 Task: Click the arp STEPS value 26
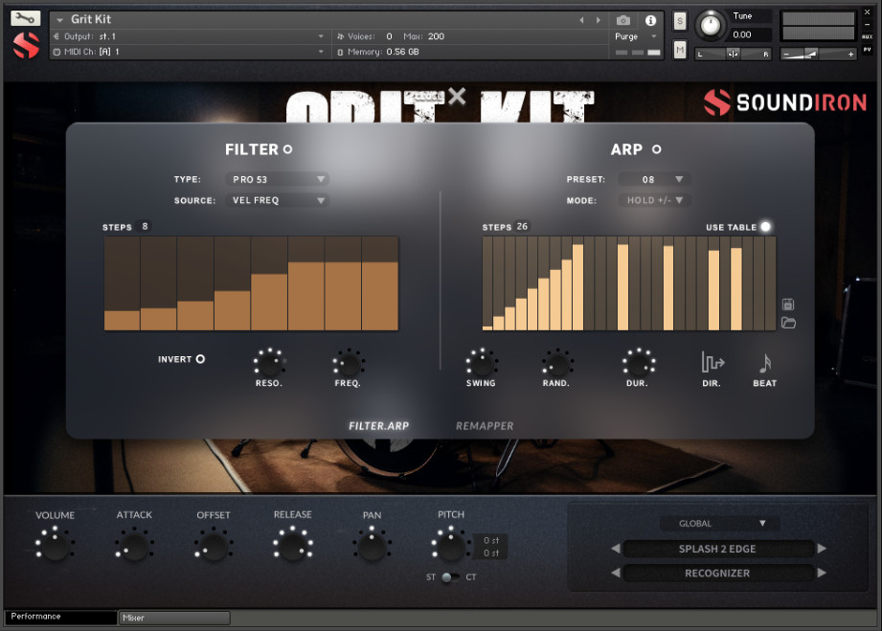pos(522,226)
